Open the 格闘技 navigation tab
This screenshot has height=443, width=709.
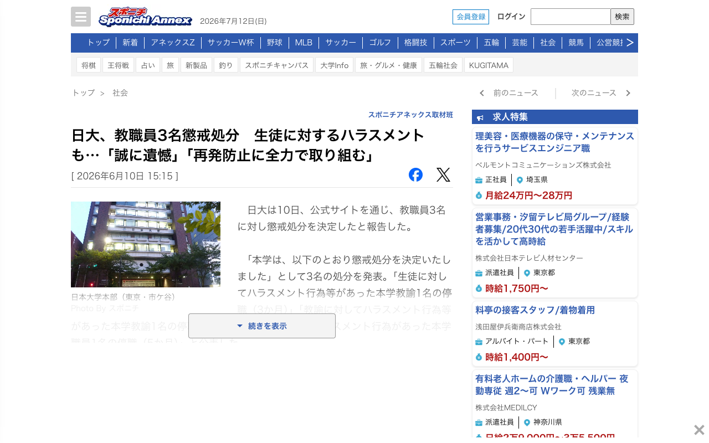416,43
